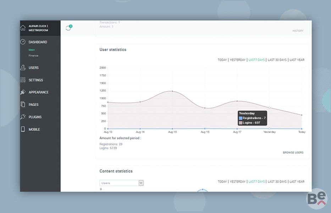This screenshot has height=213, width=331.
Task: Go to the Users menu label
Action: pyautogui.click(x=34, y=67)
